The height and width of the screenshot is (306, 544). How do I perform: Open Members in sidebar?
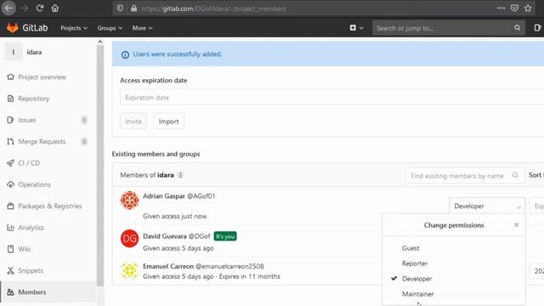pos(48,292)
